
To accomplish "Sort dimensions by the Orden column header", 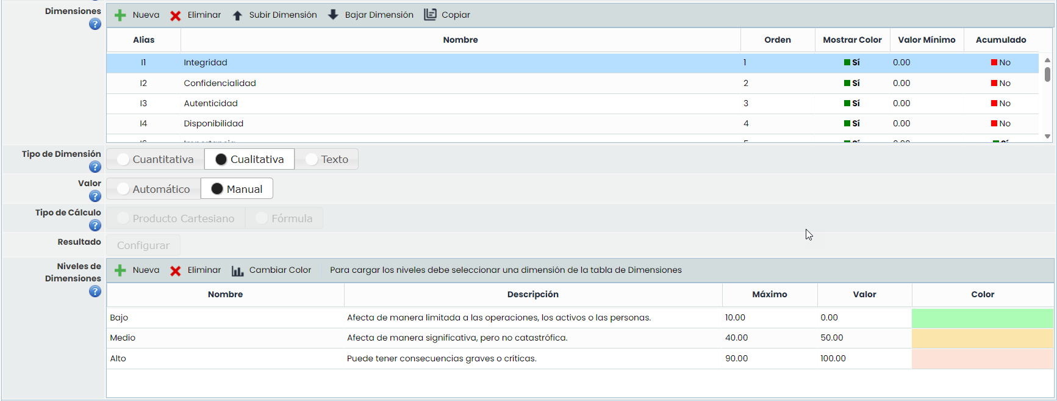I will (x=777, y=40).
